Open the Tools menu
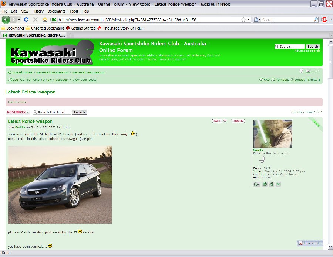Viewport: 333px width, 257px height. pos(74,11)
